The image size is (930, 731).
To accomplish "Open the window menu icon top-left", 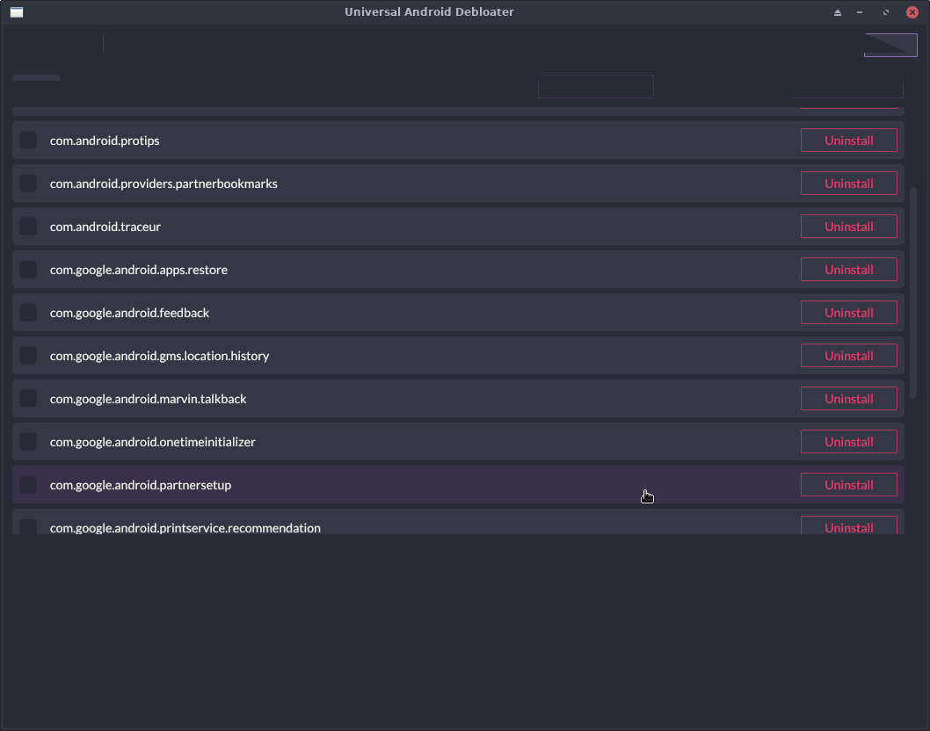I will point(15,11).
